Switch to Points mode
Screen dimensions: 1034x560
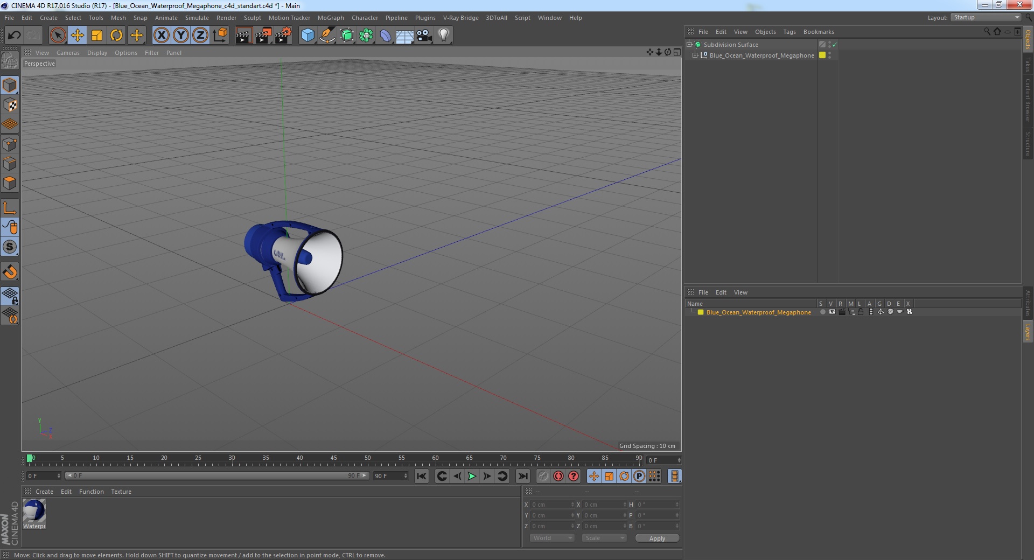click(x=10, y=144)
